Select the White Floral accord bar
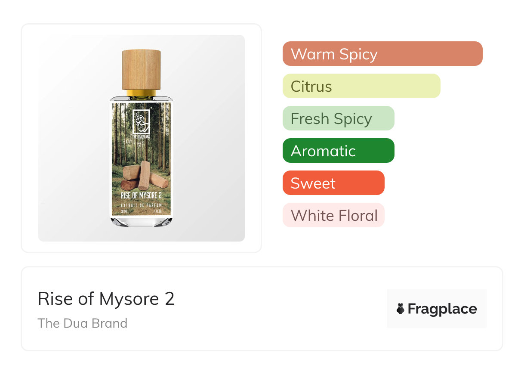The height and width of the screenshot is (372, 524). [x=333, y=215]
